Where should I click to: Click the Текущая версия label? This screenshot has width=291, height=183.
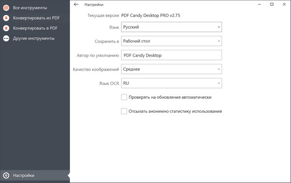point(103,15)
